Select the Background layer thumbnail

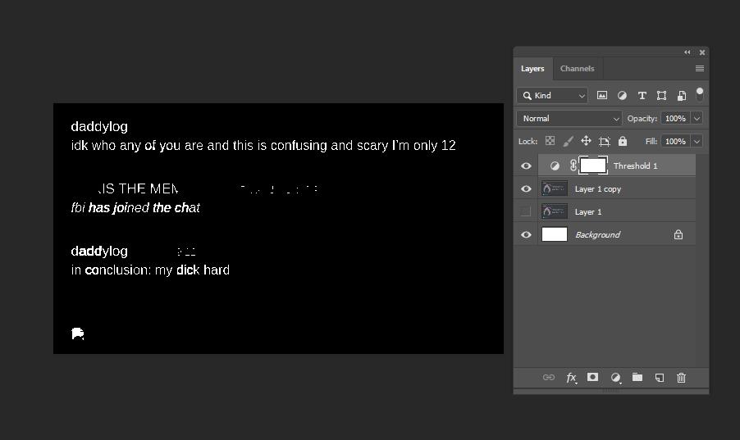point(555,234)
